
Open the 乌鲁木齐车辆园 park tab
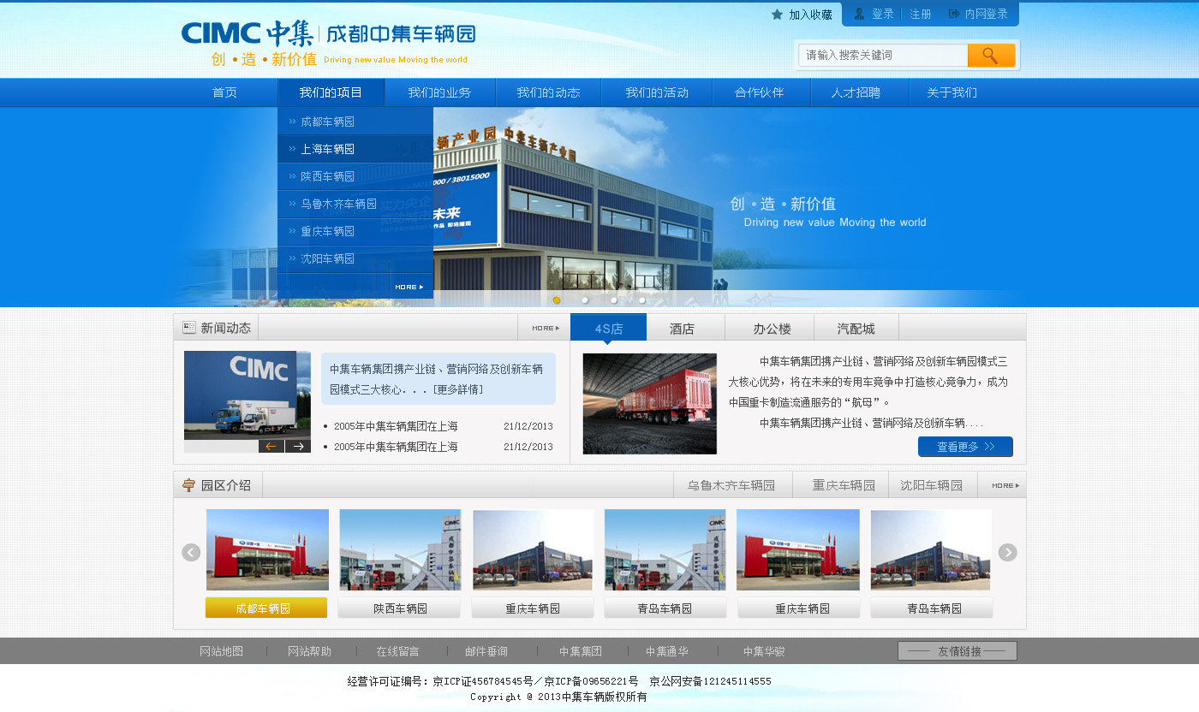731,485
